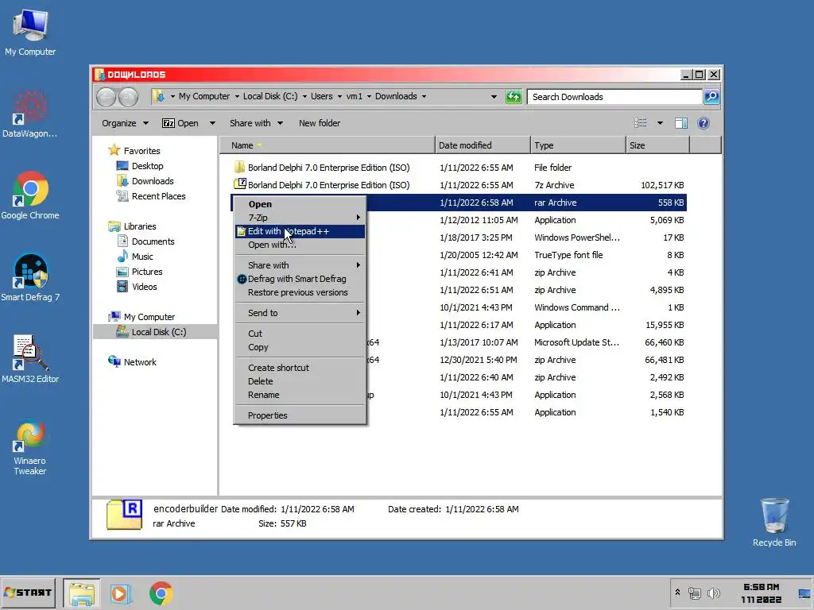The height and width of the screenshot is (610, 814).
Task: Open MASM32 Editor desktop shortcut
Action: [30, 359]
